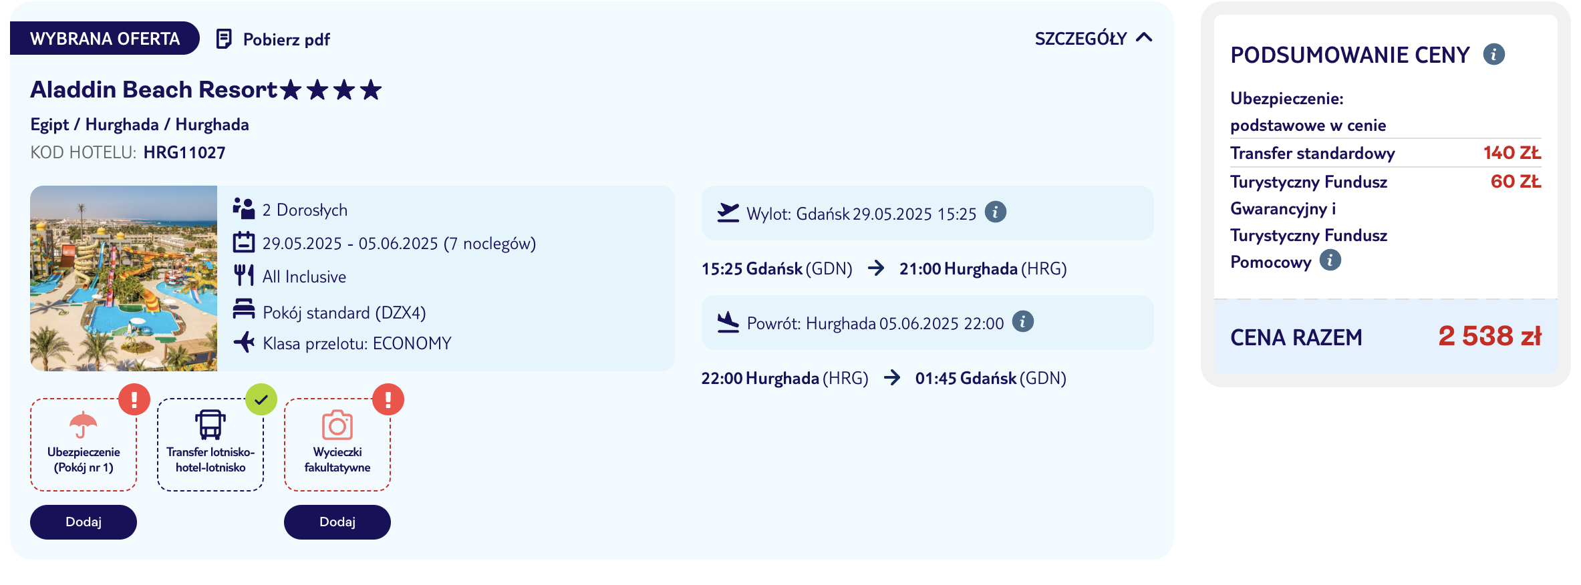Collapse the Szczegóły section
Image resolution: width=1581 pixels, height=585 pixels.
[x=1093, y=39]
